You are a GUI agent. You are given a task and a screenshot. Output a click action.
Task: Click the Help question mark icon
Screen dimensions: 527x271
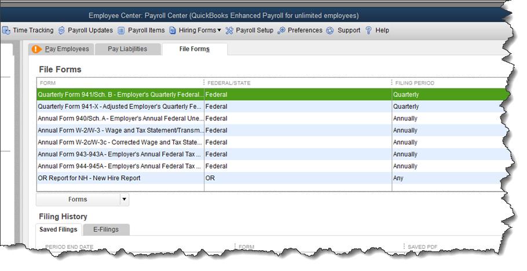[369, 30]
